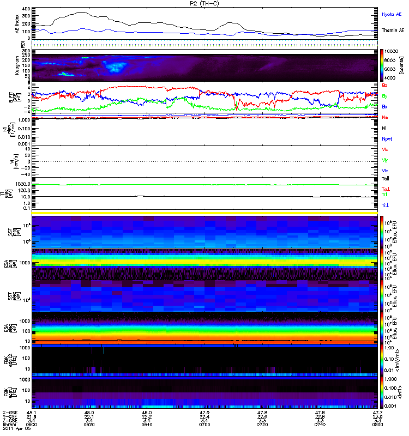The image size is (409, 436).
Task: Click the ESA electrons Eflux color bar
Action: click(x=381, y=328)
